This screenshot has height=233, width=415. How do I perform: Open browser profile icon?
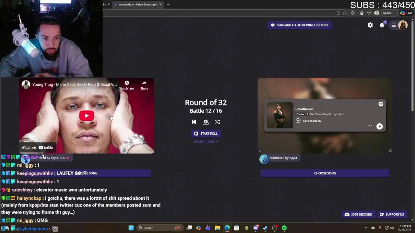376,13
